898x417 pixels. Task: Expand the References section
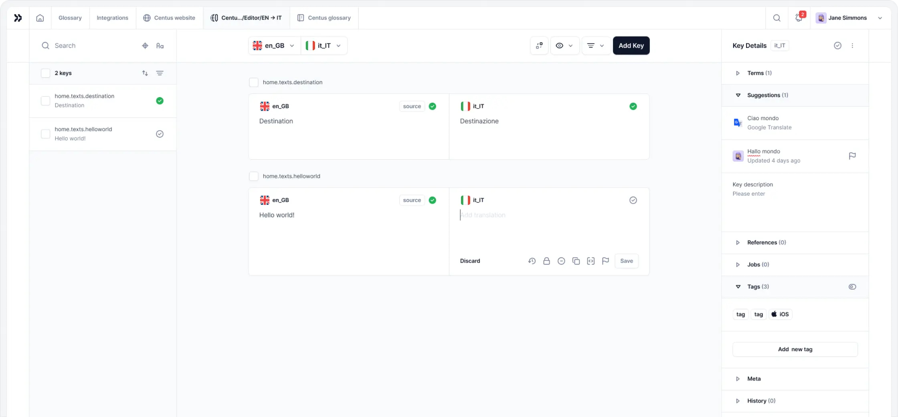click(x=738, y=243)
